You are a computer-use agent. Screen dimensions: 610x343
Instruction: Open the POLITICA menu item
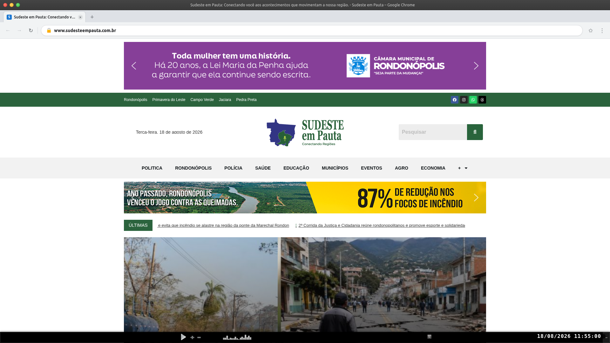pyautogui.click(x=152, y=168)
